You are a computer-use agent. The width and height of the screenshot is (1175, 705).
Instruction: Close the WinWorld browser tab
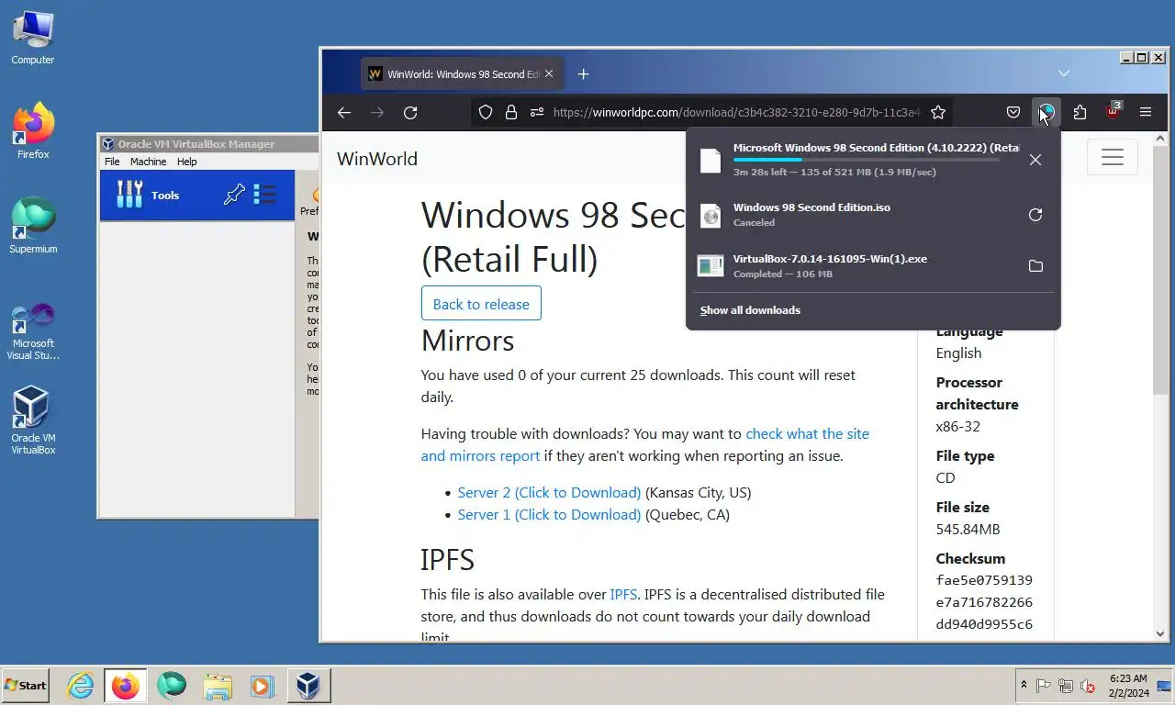tap(550, 74)
